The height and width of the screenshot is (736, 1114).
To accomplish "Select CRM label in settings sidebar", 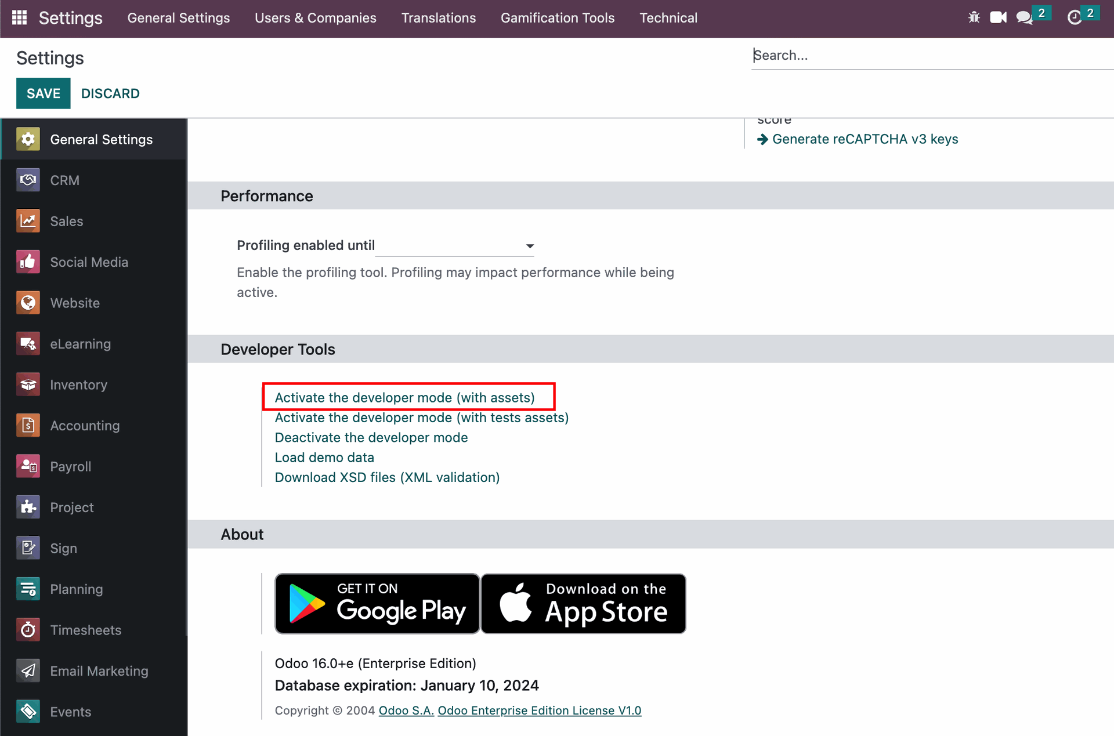I will [65, 180].
